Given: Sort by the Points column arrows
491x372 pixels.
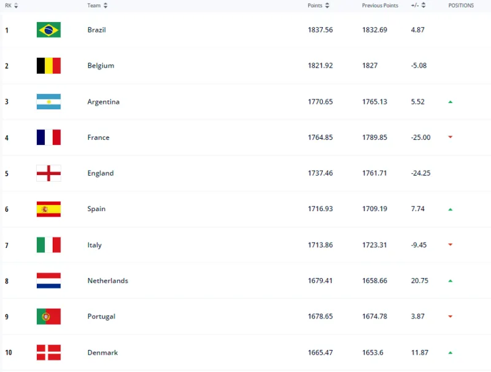Looking at the screenshot, I should (327, 6).
